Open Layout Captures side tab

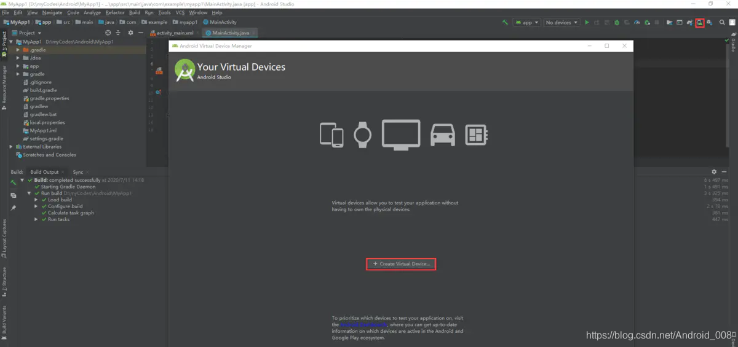click(x=4, y=238)
